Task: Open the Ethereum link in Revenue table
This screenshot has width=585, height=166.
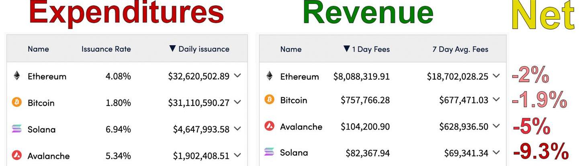Action: (299, 76)
